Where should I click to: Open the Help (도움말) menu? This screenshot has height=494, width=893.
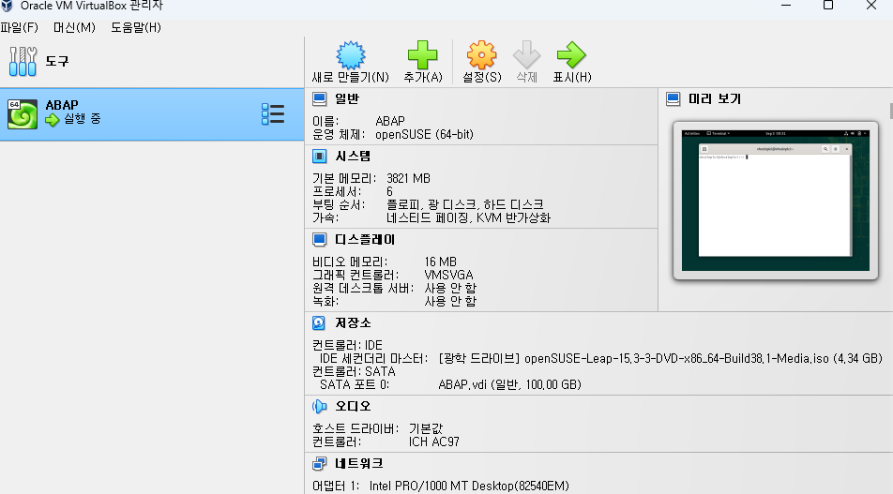coord(135,27)
